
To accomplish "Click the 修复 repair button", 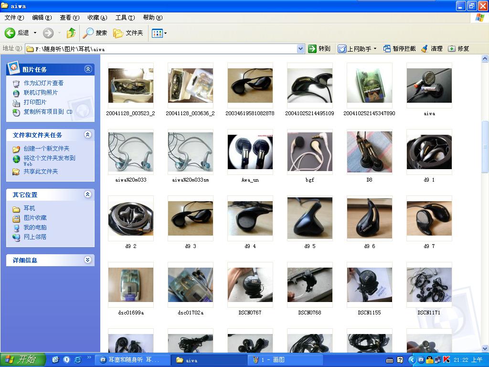I will (x=459, y=49).
